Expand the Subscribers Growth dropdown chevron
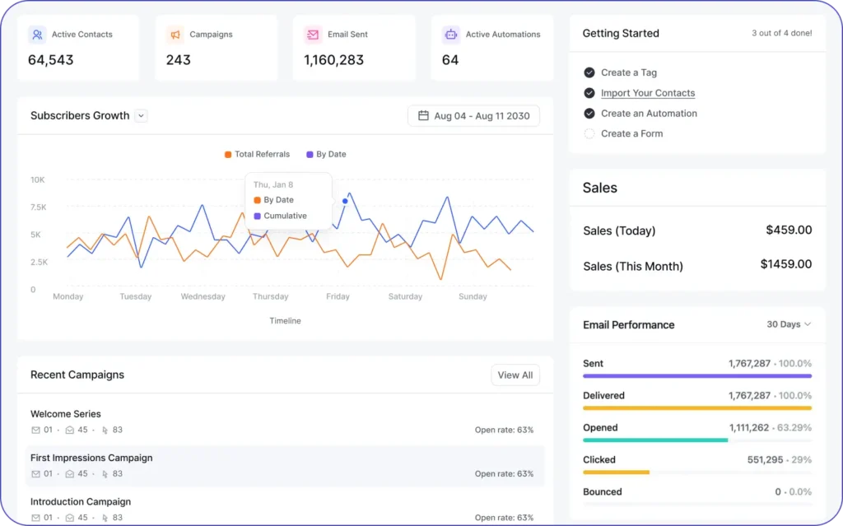Screen dimensions: 843x526 click(141, 115)
